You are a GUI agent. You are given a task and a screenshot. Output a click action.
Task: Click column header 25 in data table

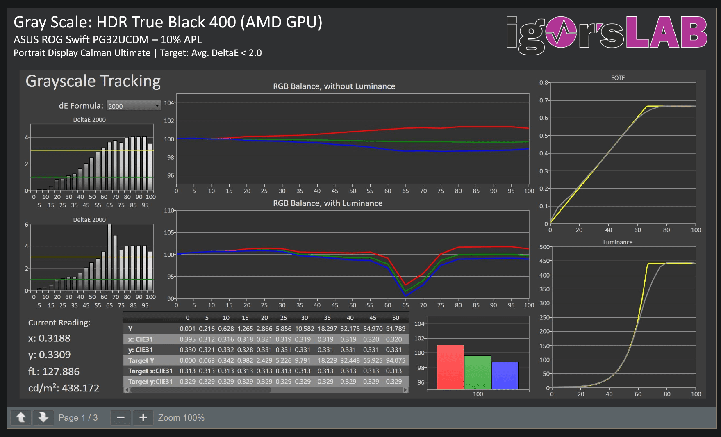point(284,318)
